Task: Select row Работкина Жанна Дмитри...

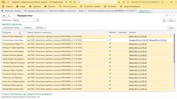Action: point(87,85)
